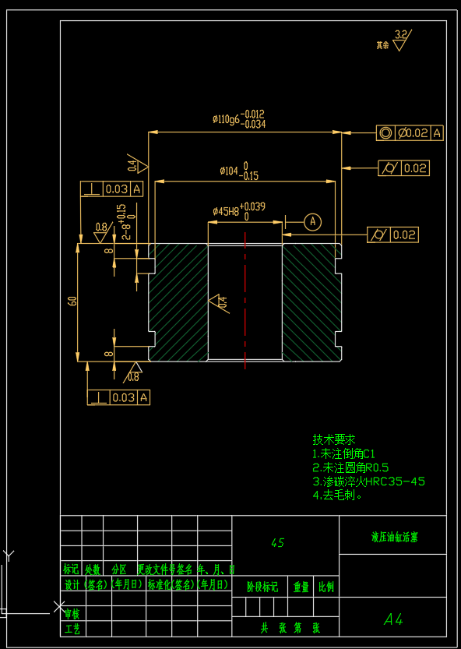The width and height of the screenshot is (461, 649).
Task: Select the 分区 cell in title block
Action: (119, 569)
